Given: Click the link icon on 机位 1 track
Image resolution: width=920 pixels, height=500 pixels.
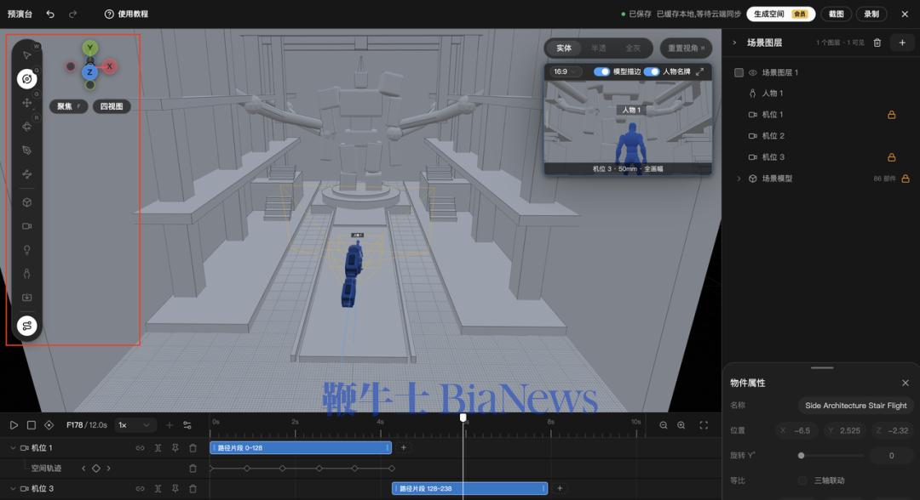Looking at the screenshot, I should [140, 448].
